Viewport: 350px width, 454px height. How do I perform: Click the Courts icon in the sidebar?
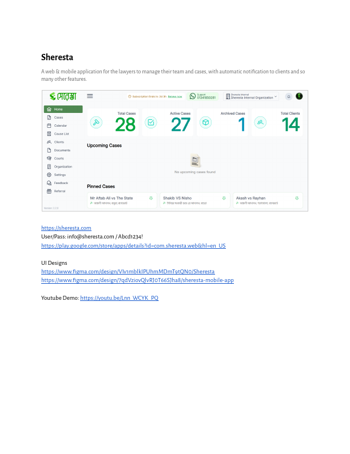pyautogui.click(x=49, y=158)
